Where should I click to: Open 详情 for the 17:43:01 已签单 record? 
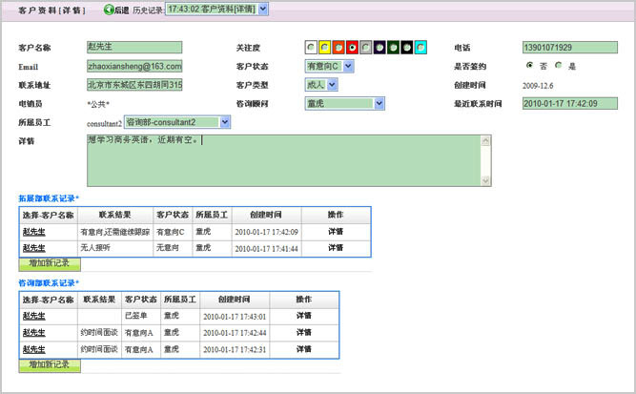pos(303,316)
